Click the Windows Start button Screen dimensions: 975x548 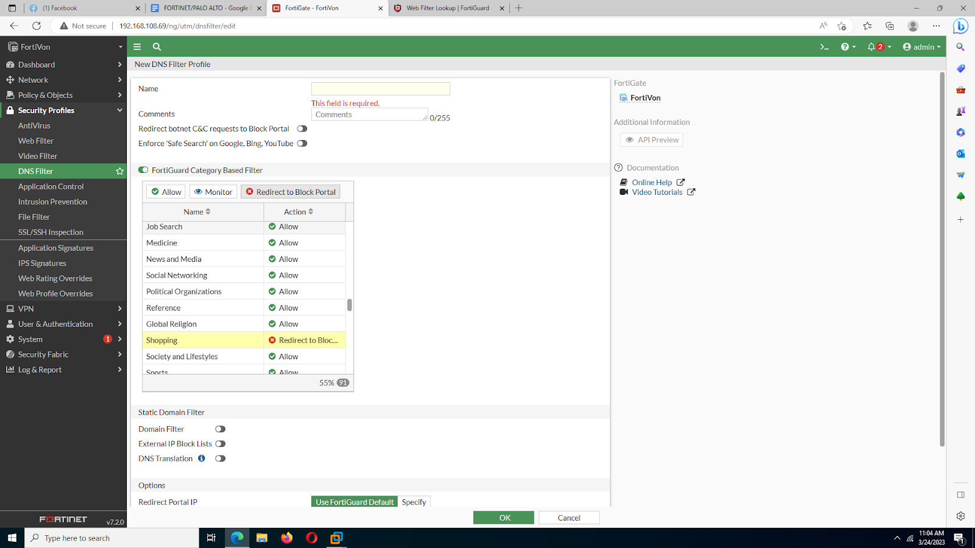[12, 538]
